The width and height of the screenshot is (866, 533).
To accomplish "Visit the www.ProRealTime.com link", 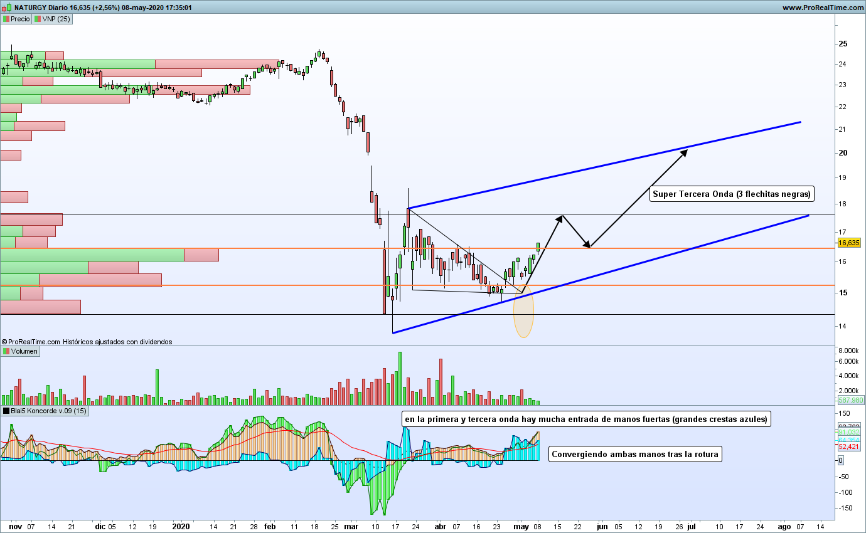I will 823,8.
